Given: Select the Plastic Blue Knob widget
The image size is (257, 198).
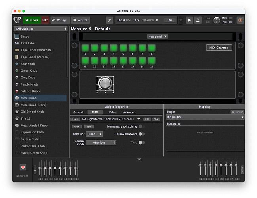Looking at the screenshot, I should tap(40, 146).
